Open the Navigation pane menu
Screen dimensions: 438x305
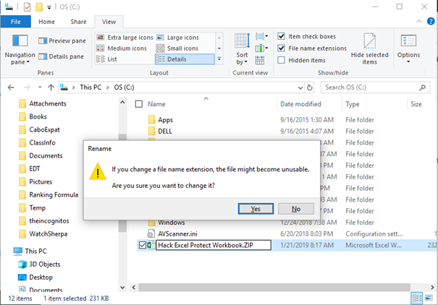(20, 50)
